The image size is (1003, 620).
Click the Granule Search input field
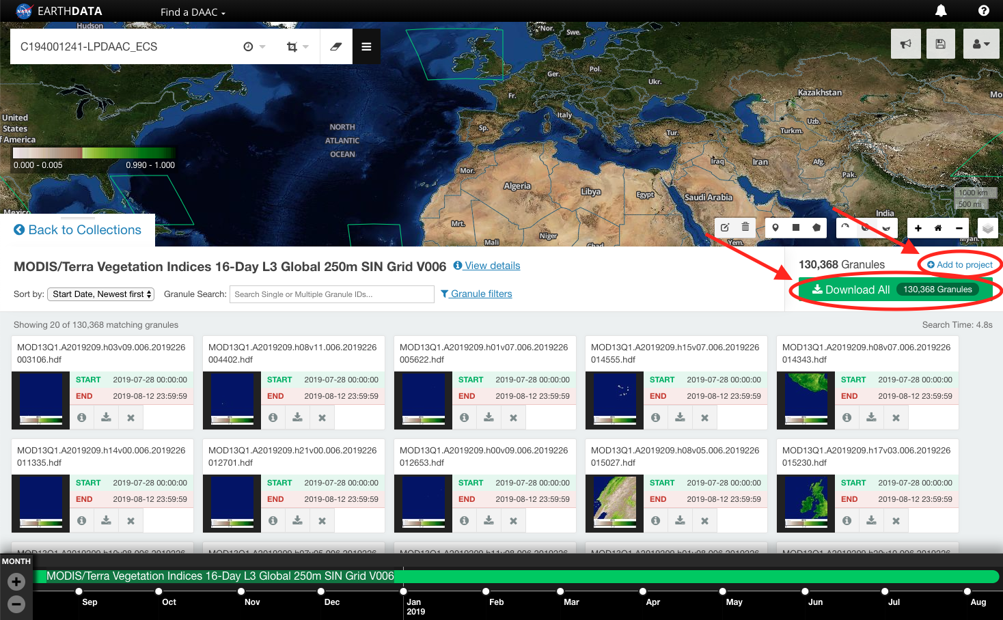332,294
